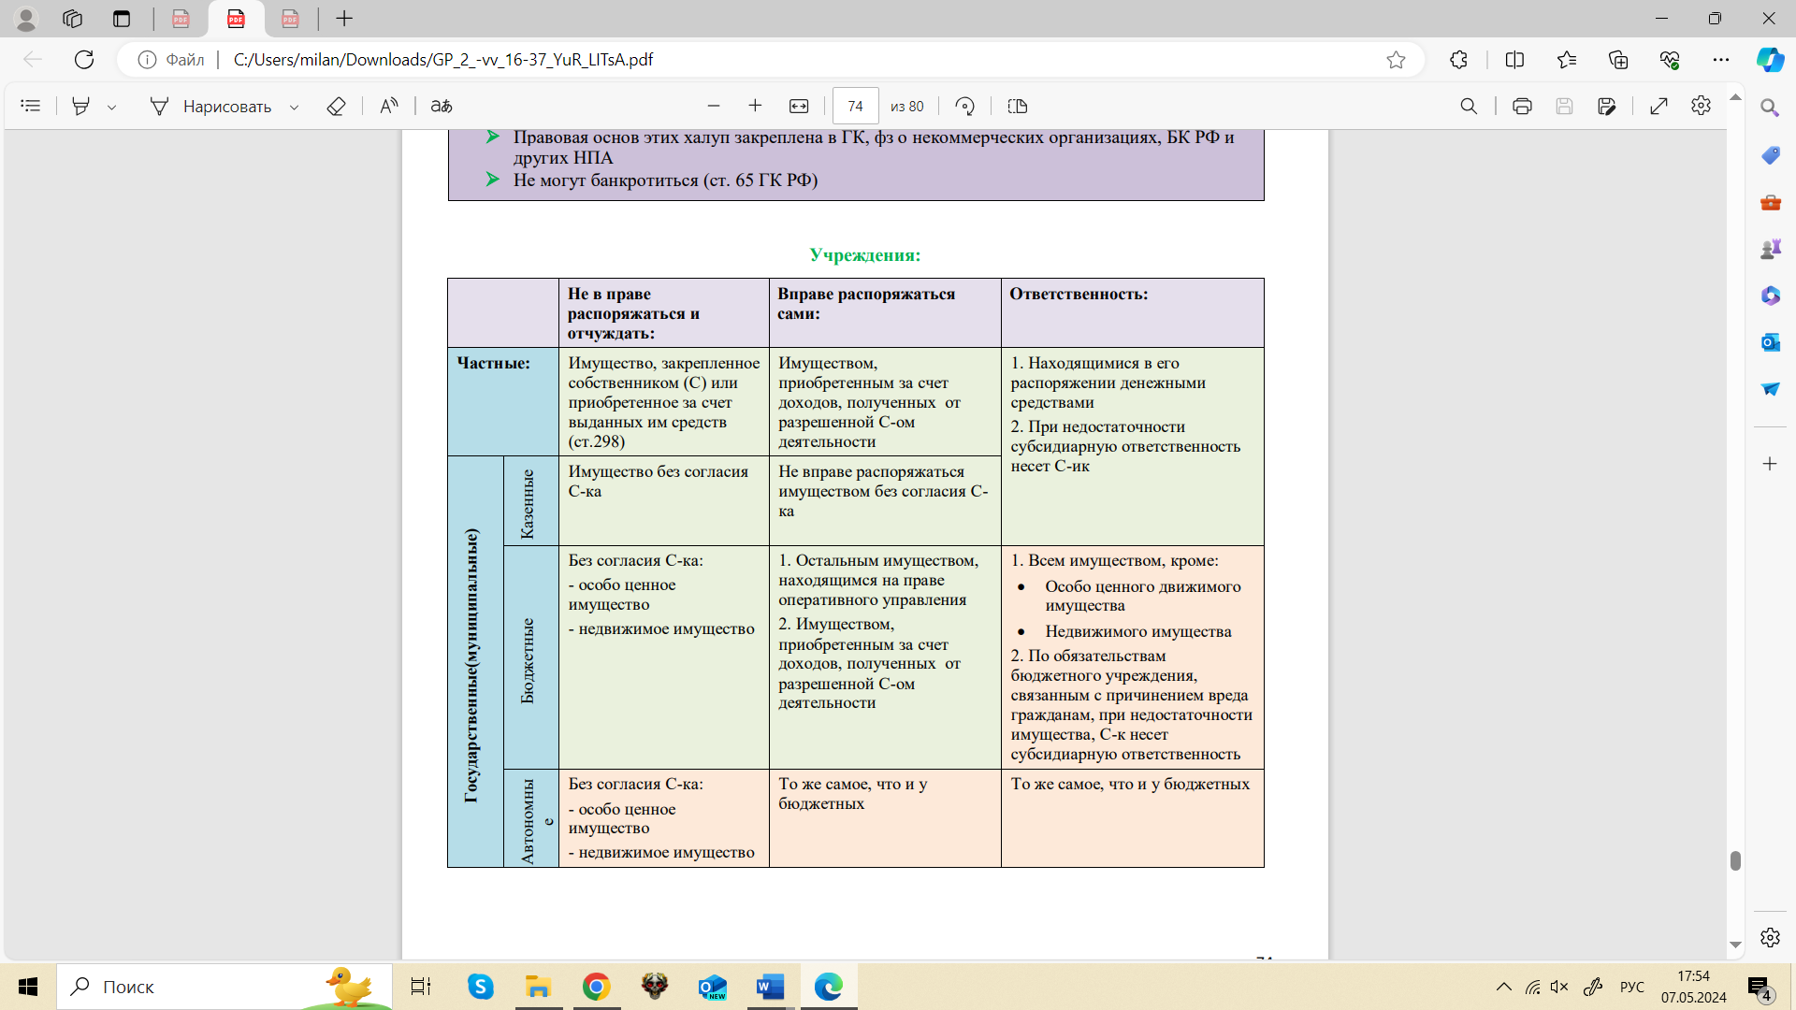Open Microsoft 365 in sidebar
Screen dimensions: 1796x1010
(1770, 296)
